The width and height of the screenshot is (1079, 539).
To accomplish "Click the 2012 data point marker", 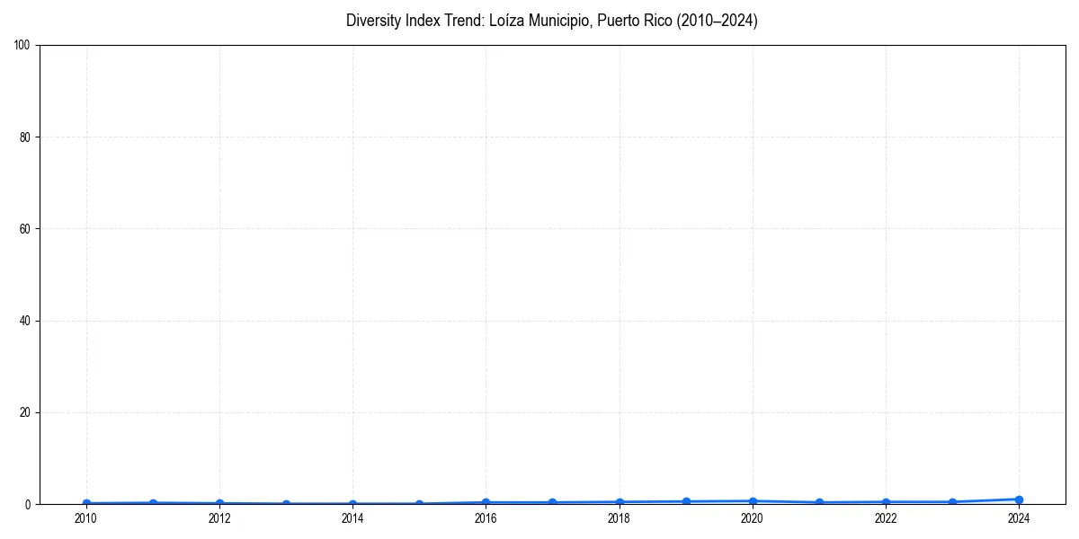I will [218, 502].
